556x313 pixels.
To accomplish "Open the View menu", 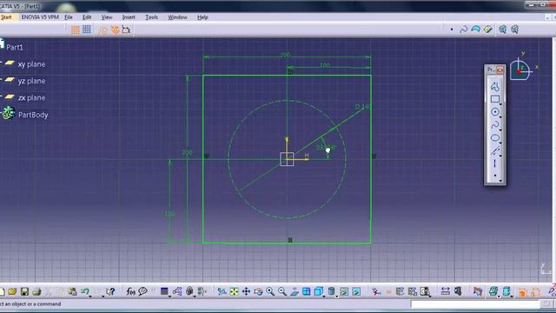I will [x=107, y=17].
